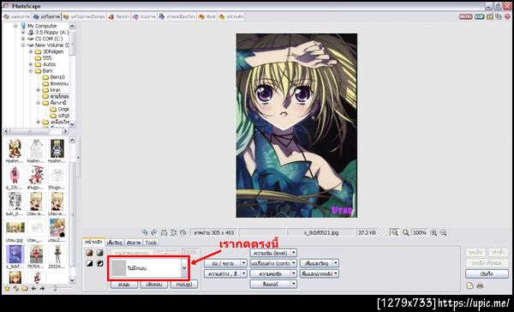Go to the previous photo arrow
This screenshot has height=312, width=514.
pos(33,288)
